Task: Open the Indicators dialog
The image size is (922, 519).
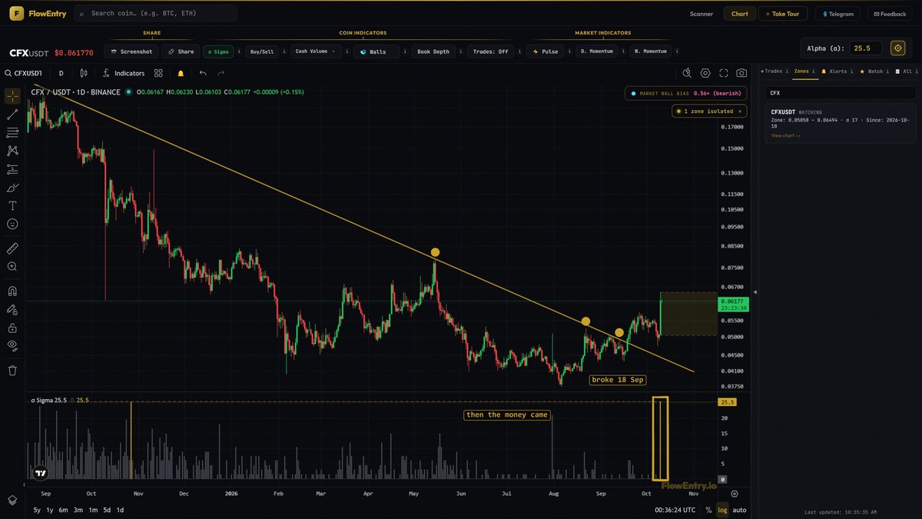Action: [x=123, y=73]
